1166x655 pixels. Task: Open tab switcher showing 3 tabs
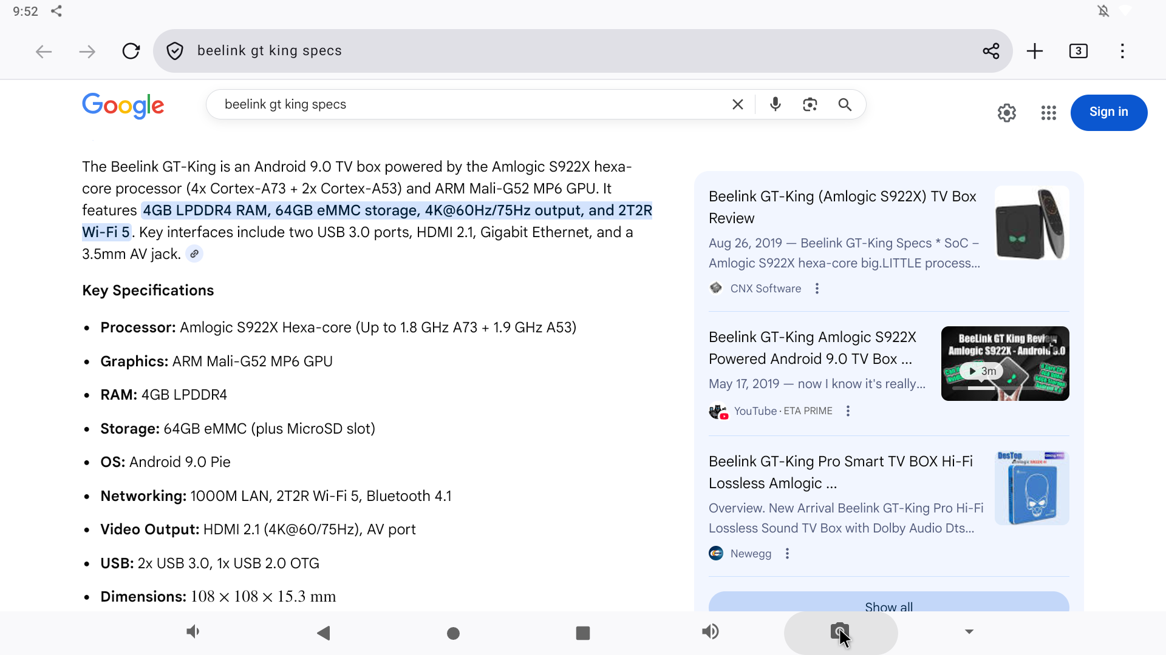(x=1078, y=51)
